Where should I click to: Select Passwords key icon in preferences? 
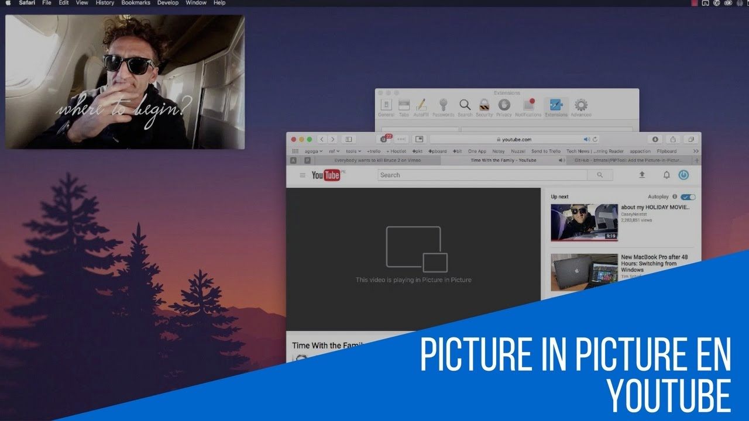pyautogui.click(x=443, y=108)
